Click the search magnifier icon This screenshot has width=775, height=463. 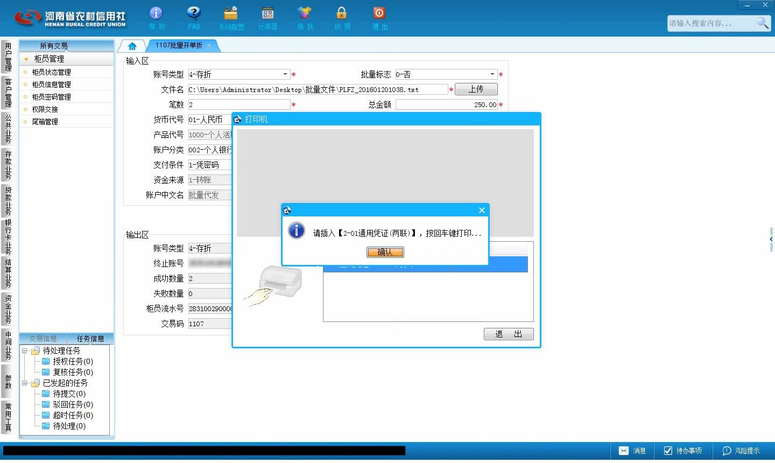pyautogui.click(x=763, y=23)
